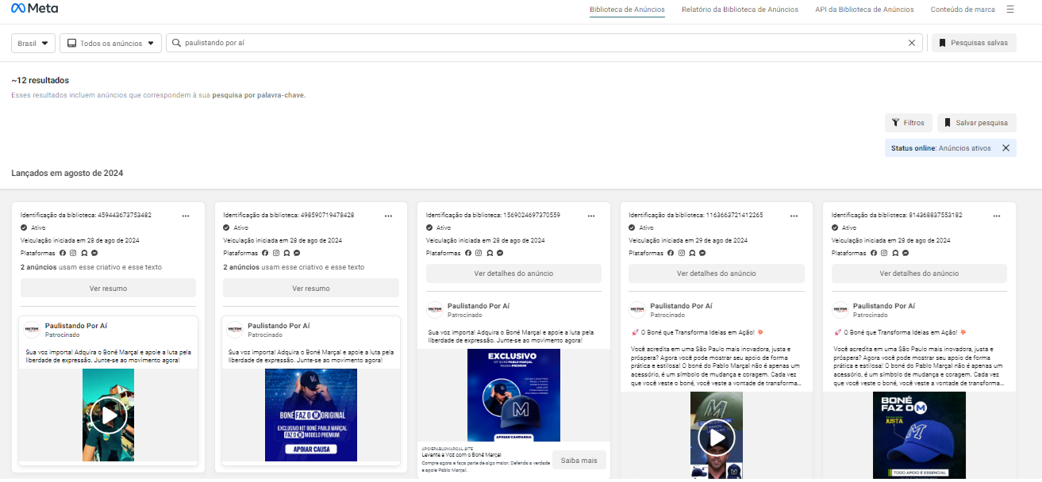Click the Boné Faz o M Original ad image
This screenshot has height=482, width=1042.
point(311,415)
